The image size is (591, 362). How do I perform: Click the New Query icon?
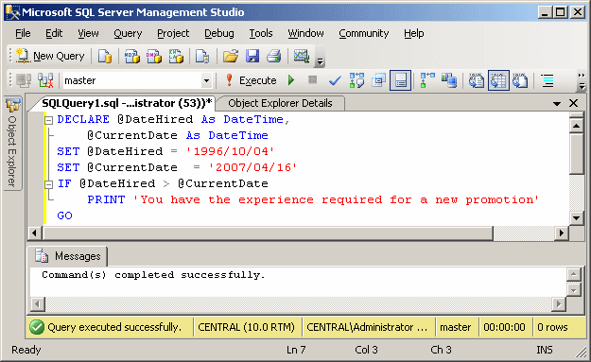pyautogui.click(x=23, y=56)
